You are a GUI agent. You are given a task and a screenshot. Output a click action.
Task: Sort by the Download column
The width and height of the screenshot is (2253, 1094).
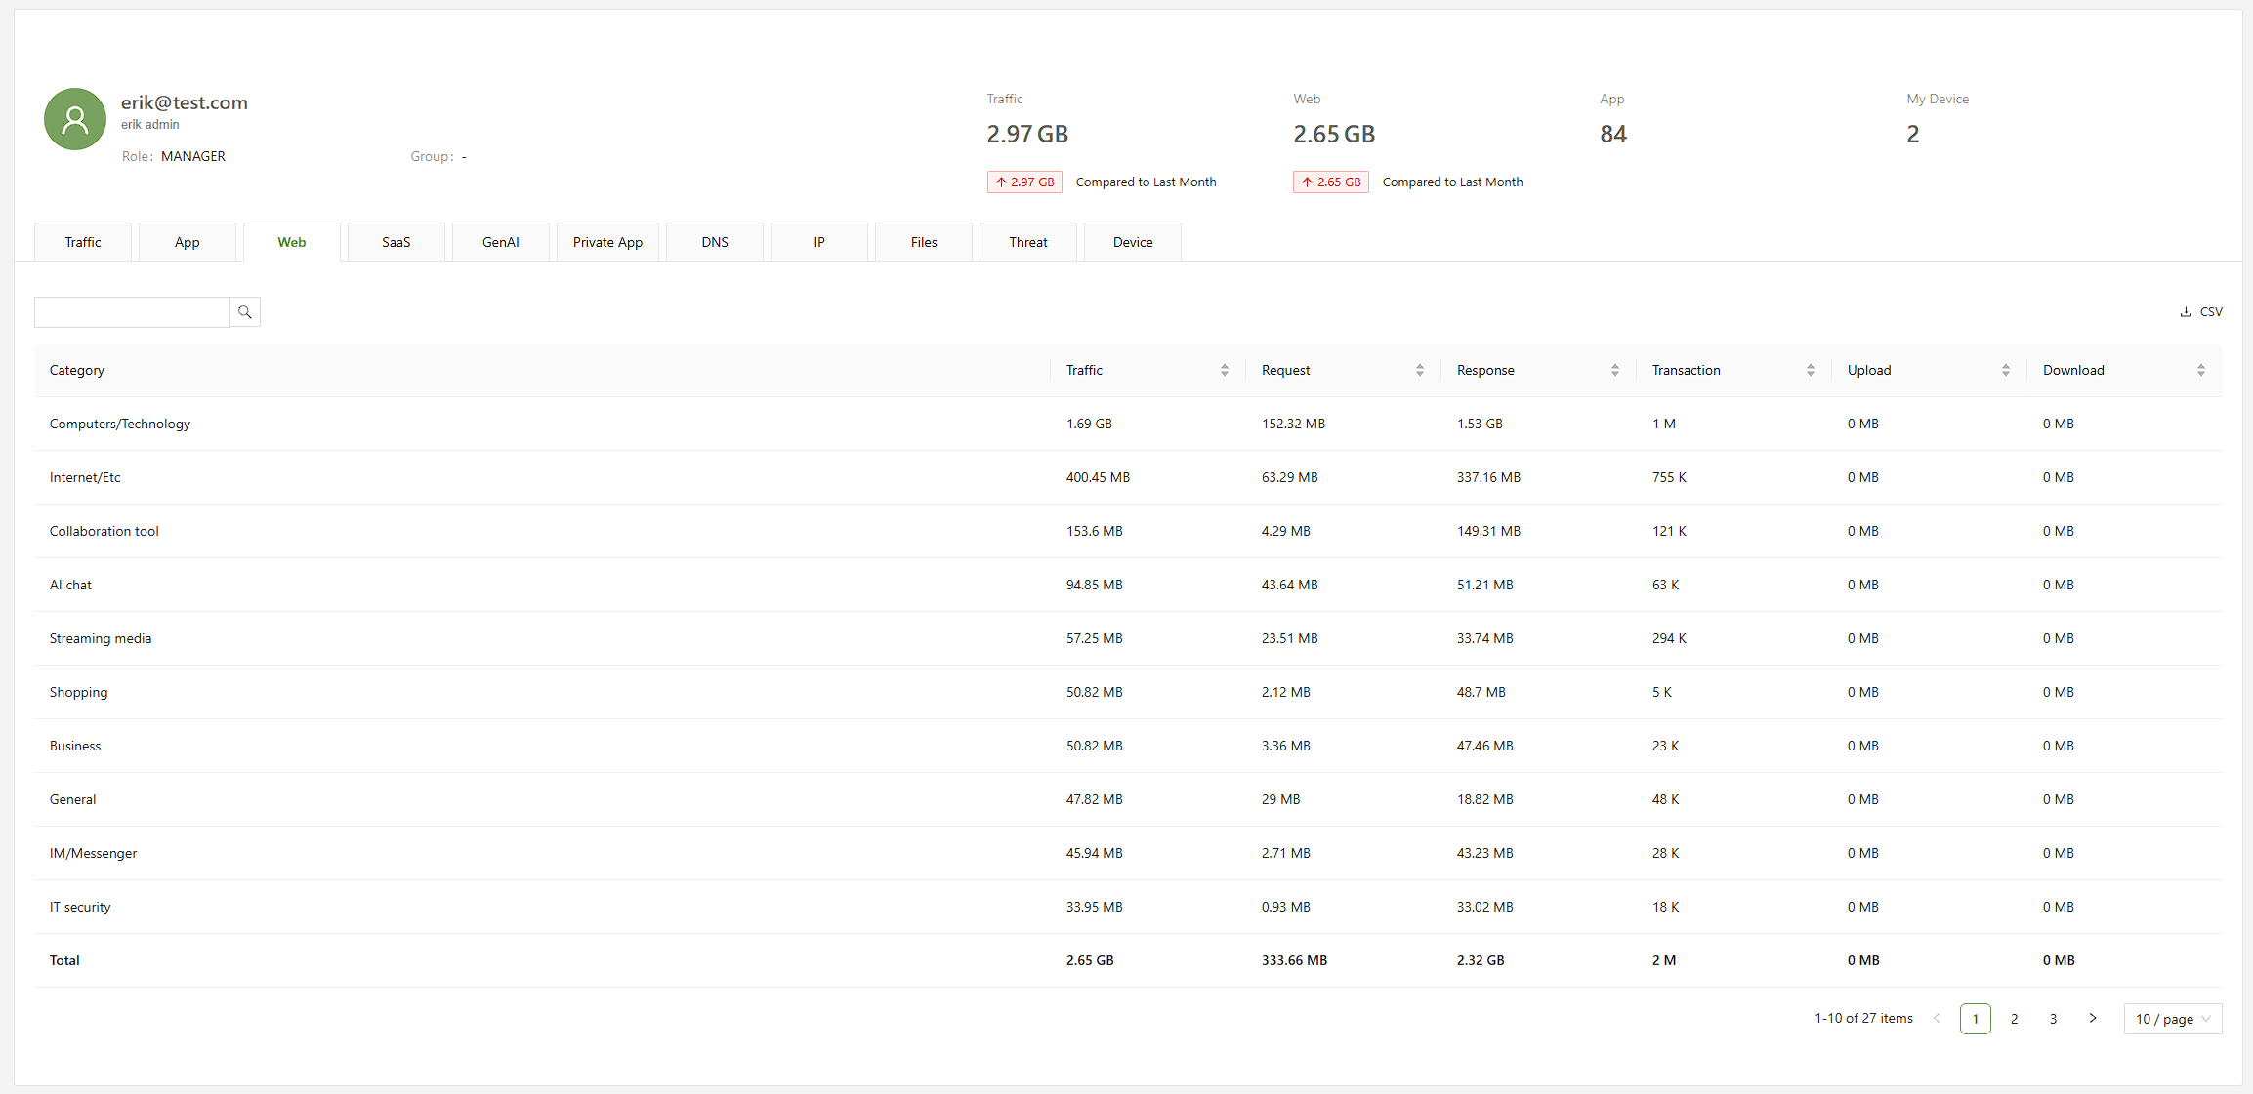pos(2200,370)
